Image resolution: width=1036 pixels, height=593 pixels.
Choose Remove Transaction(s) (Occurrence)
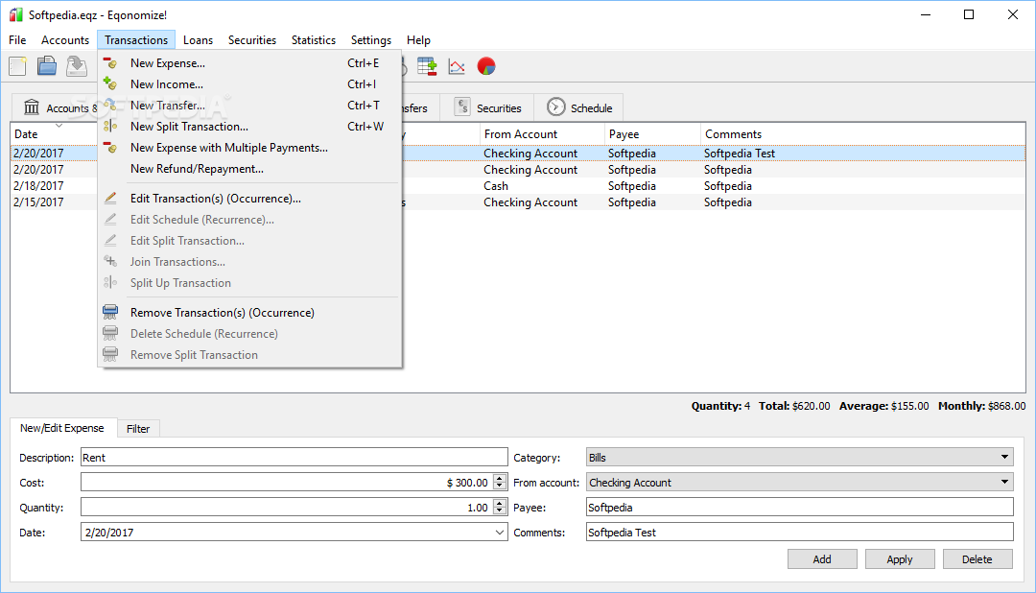coord(249,313)
